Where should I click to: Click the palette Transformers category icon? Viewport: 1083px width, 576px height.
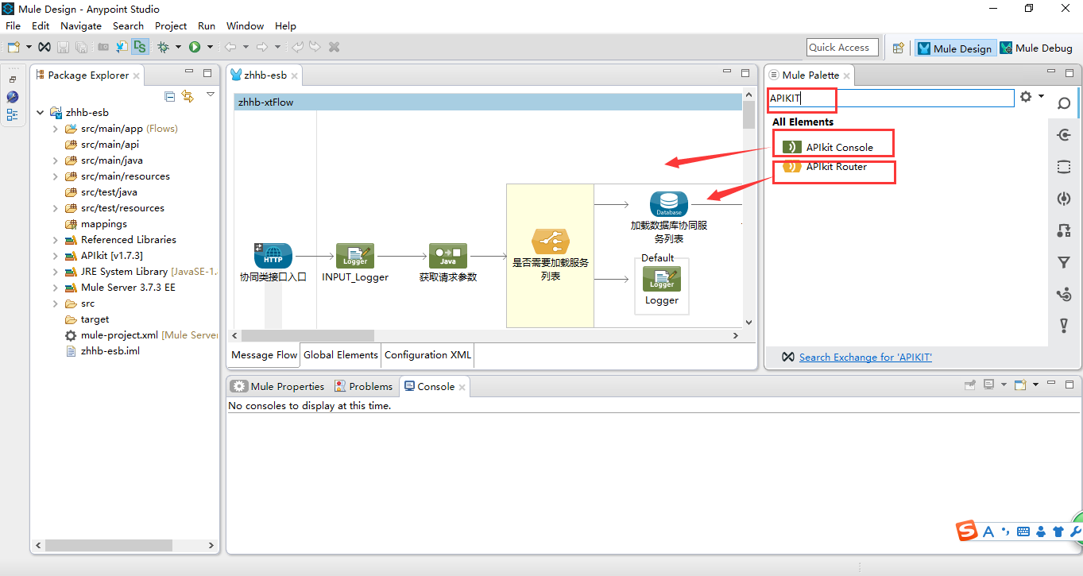point(1064,230)
